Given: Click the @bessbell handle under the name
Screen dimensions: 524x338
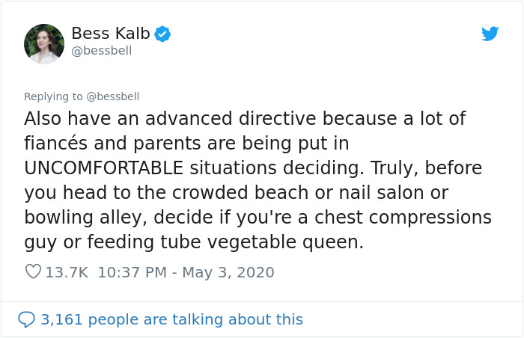Looking at the screenshot, I should (x=101, y=51).
